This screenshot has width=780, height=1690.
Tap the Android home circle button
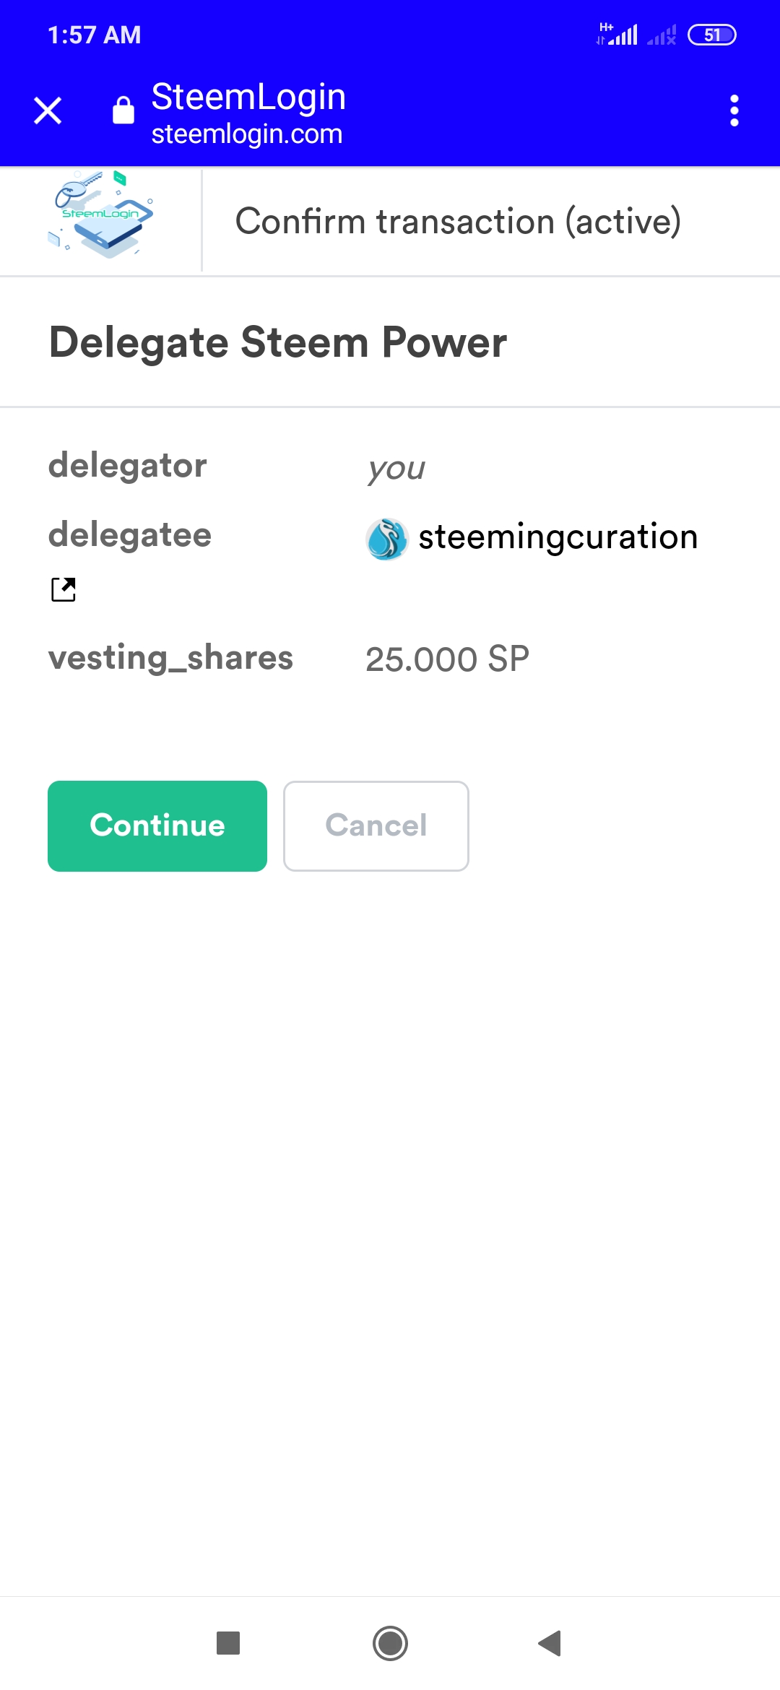point(390,1643)
